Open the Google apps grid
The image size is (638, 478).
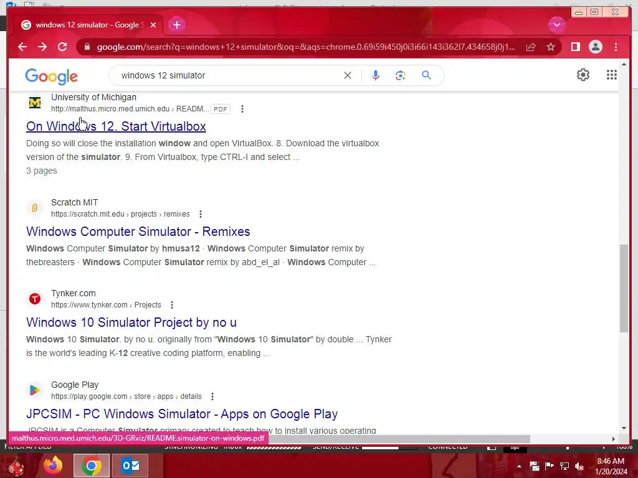pos(612,75)
